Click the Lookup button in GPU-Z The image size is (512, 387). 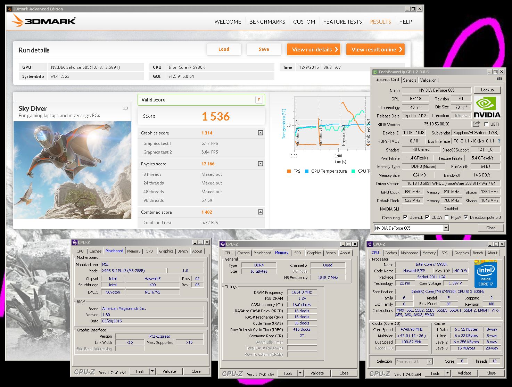[487, 90]
